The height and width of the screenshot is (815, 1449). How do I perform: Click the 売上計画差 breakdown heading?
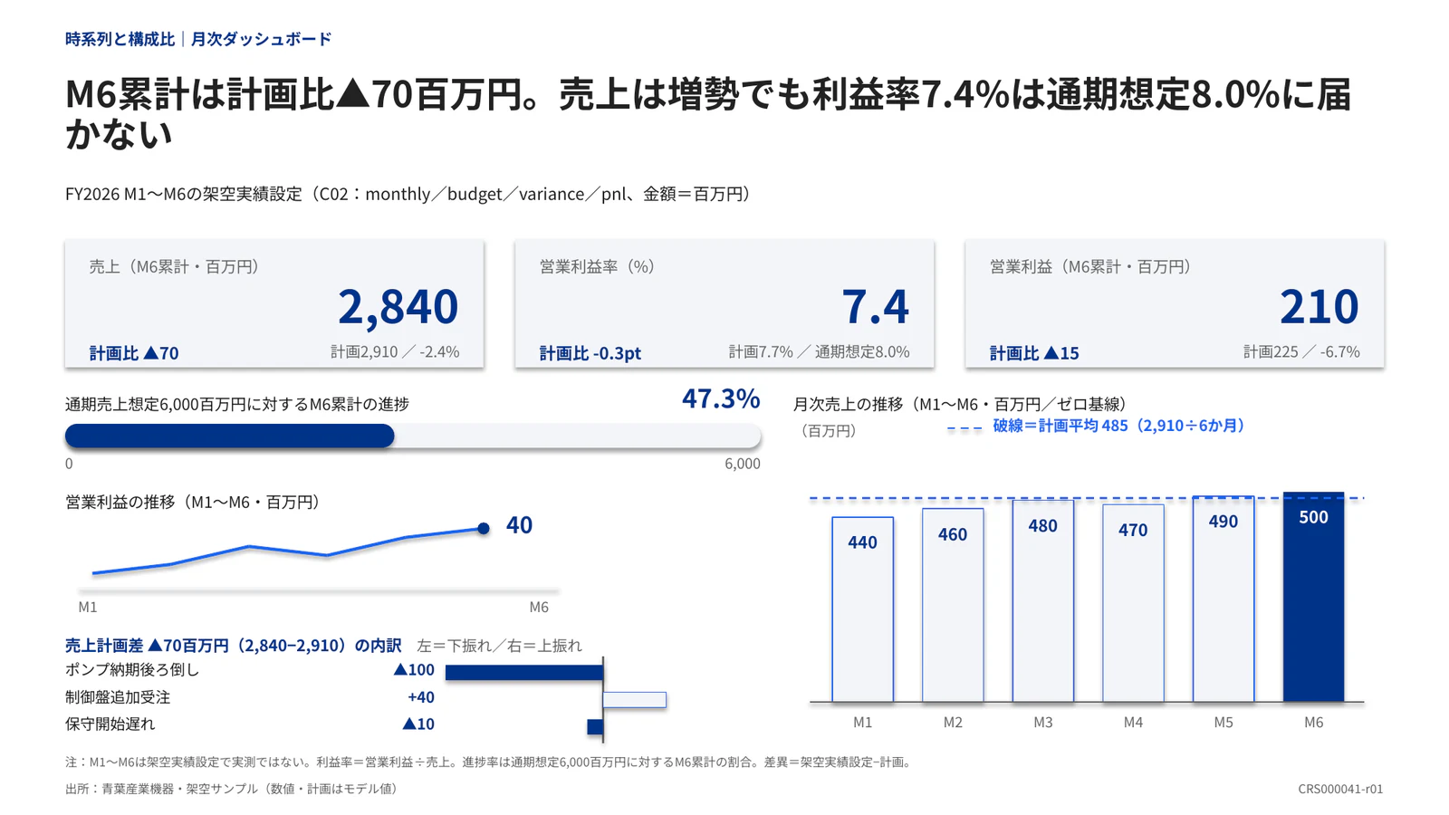pos(233,646)
